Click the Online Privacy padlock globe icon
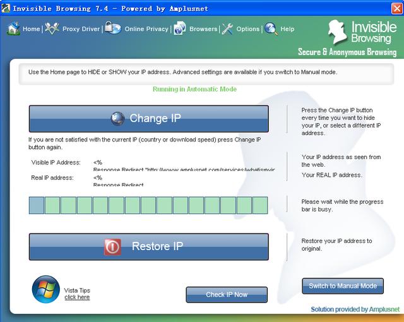Viewport: 404px width, 322px height. [x=113, y=28]
